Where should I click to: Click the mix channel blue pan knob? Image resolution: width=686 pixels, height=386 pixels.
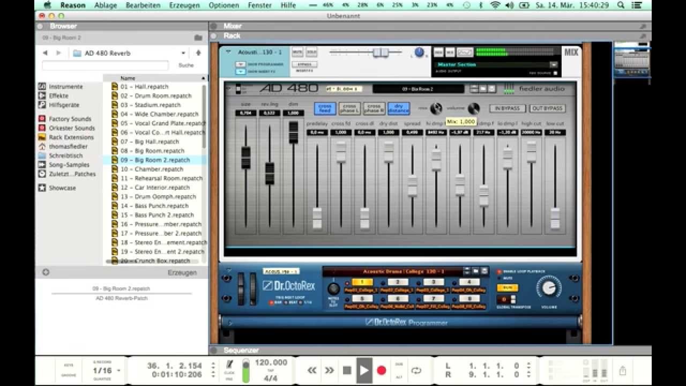419,53
